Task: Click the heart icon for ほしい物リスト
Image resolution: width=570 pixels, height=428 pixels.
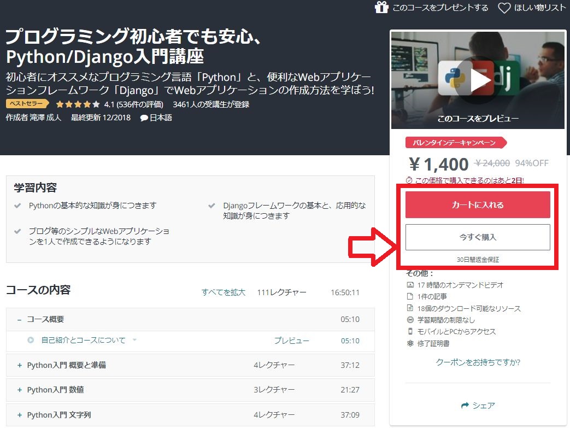Action: pos(504,8)
